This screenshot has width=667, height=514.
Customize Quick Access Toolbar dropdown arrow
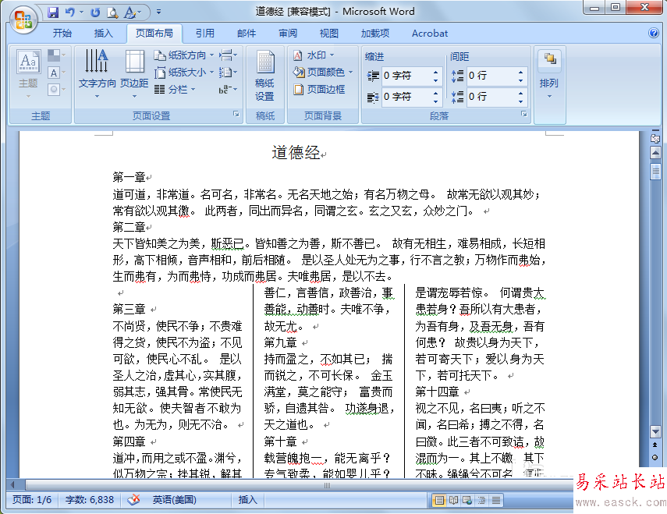(158, 12)
